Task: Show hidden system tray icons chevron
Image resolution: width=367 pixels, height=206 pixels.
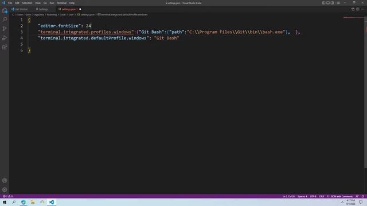Action: 342,202
